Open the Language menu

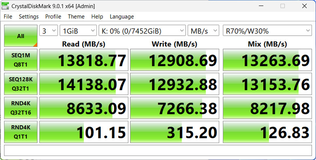click(122, 17)
